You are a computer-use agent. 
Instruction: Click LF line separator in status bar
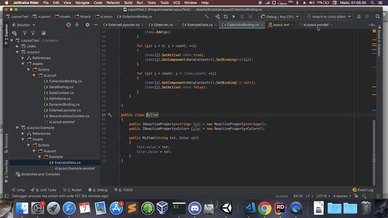point(309,196)
